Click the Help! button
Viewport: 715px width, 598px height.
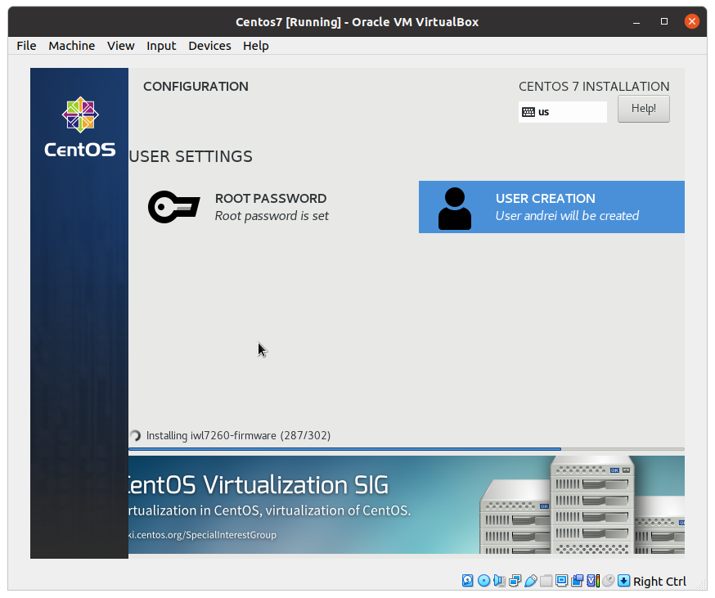(x=643, y=109)
